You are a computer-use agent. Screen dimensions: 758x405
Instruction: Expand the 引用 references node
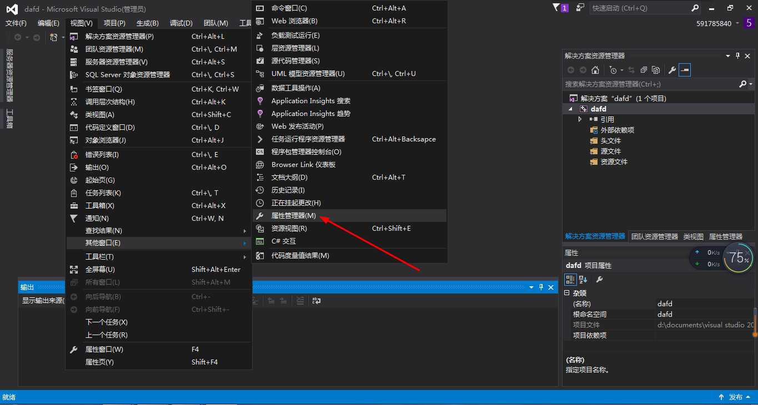(x=580, y=119)
